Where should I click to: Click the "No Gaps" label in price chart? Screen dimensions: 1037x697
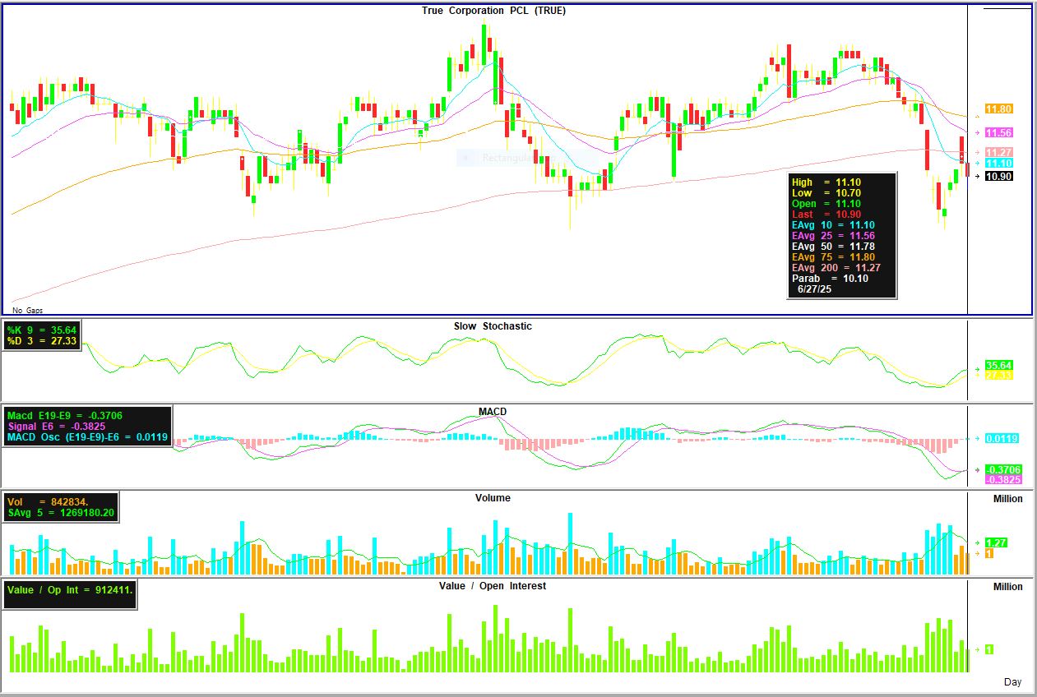(x=28, y=310)
